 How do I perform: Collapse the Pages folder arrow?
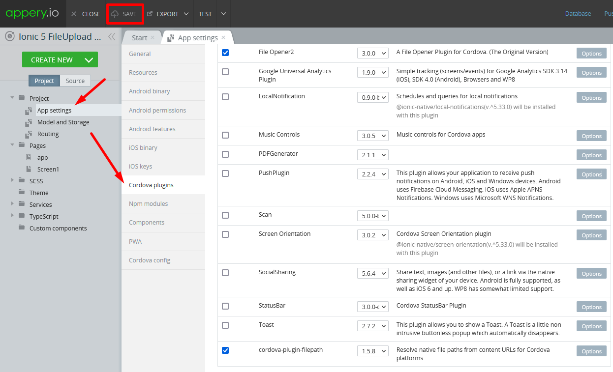(x=12, y=145)
